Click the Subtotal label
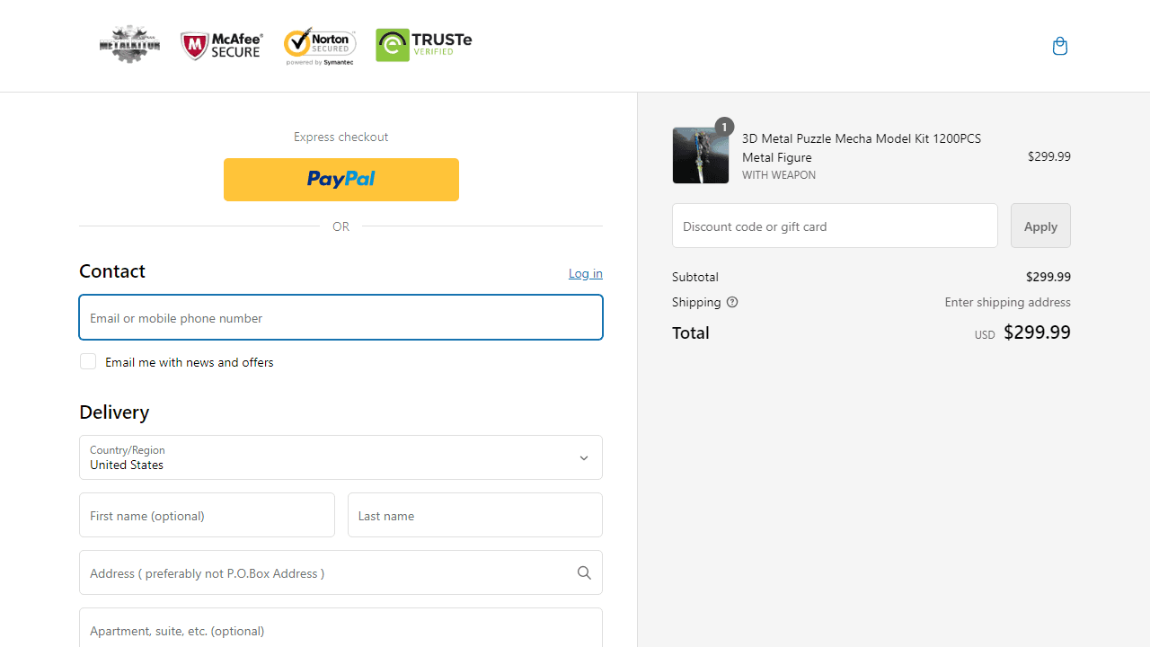 (695, 277)
